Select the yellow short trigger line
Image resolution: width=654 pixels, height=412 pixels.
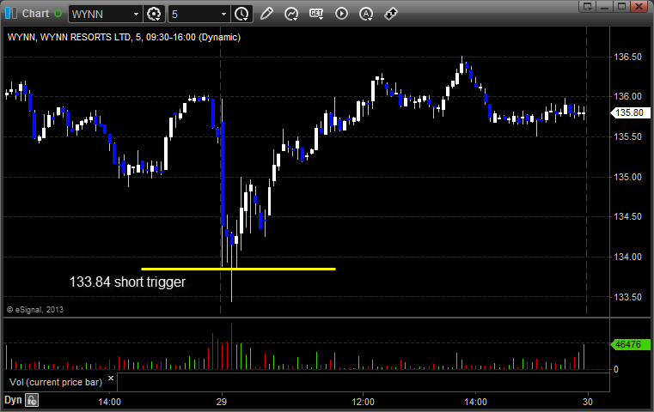239,270
